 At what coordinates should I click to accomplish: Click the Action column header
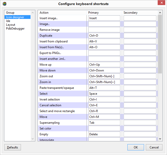coord(44,13)
